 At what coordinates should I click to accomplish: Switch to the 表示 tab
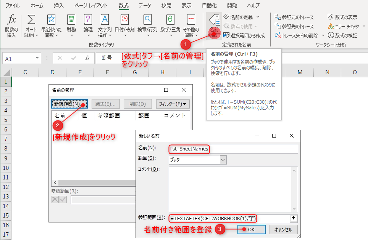pyautogui.click(x=187, y=5)
